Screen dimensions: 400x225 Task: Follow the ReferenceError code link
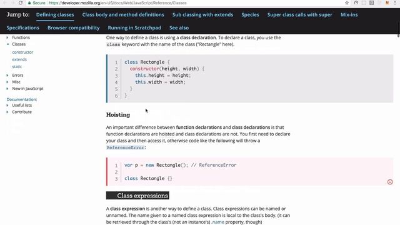point(125,147)
